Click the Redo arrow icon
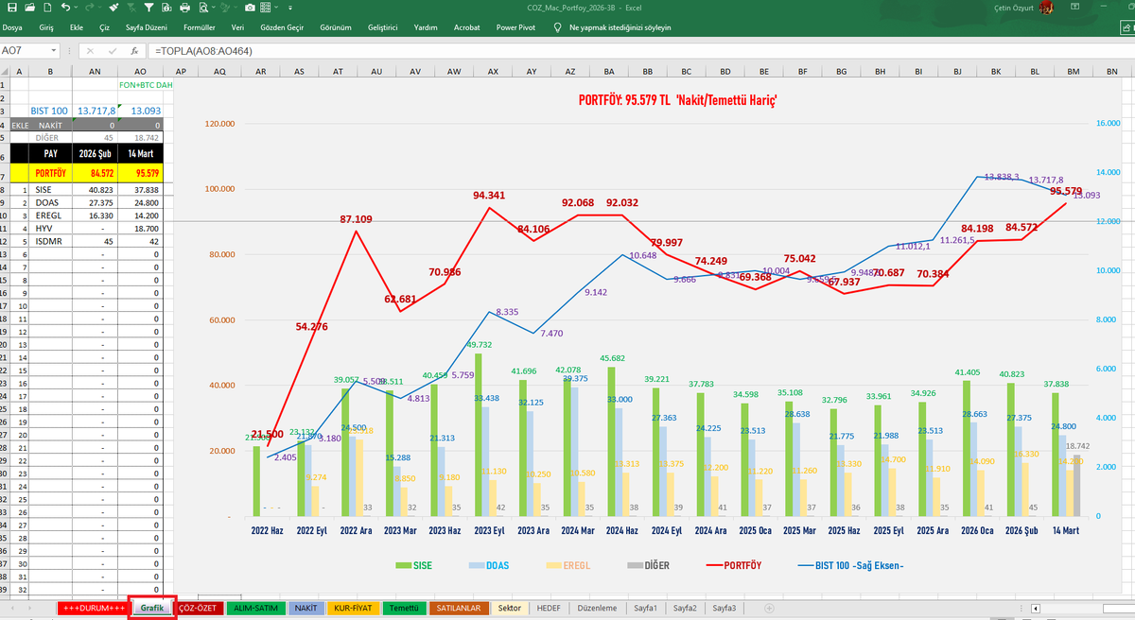The width and height of the screenshot is (1135, 620). tap(89, 8)
